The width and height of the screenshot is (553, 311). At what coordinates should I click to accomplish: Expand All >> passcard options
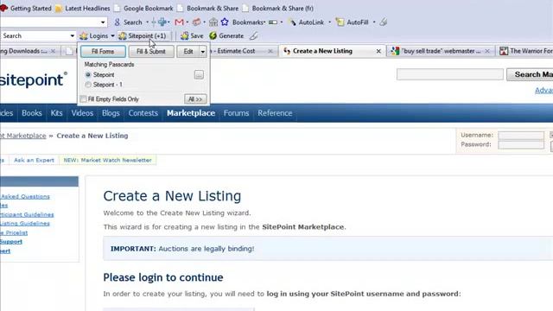click(x=195, y=99)
